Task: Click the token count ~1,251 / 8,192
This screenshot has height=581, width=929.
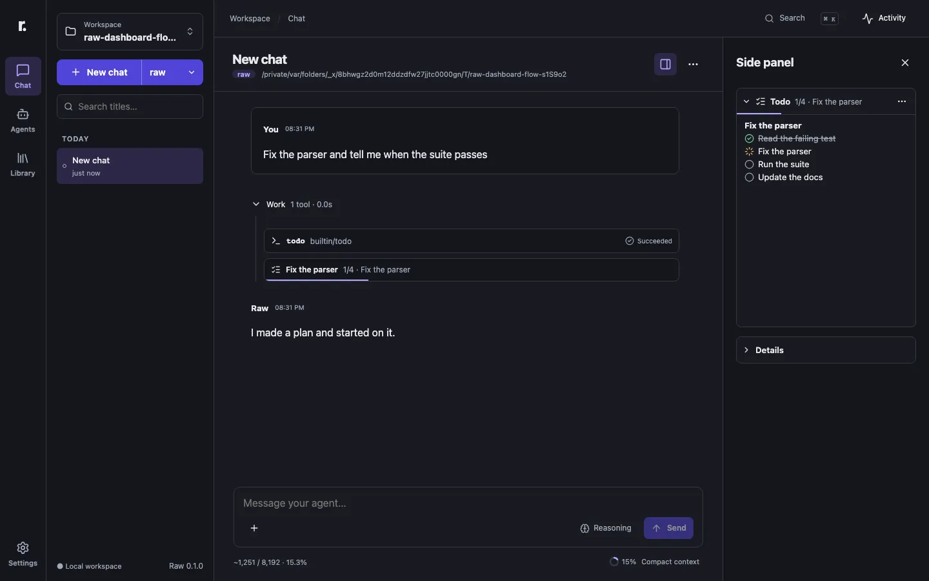Action: [270, 562]
